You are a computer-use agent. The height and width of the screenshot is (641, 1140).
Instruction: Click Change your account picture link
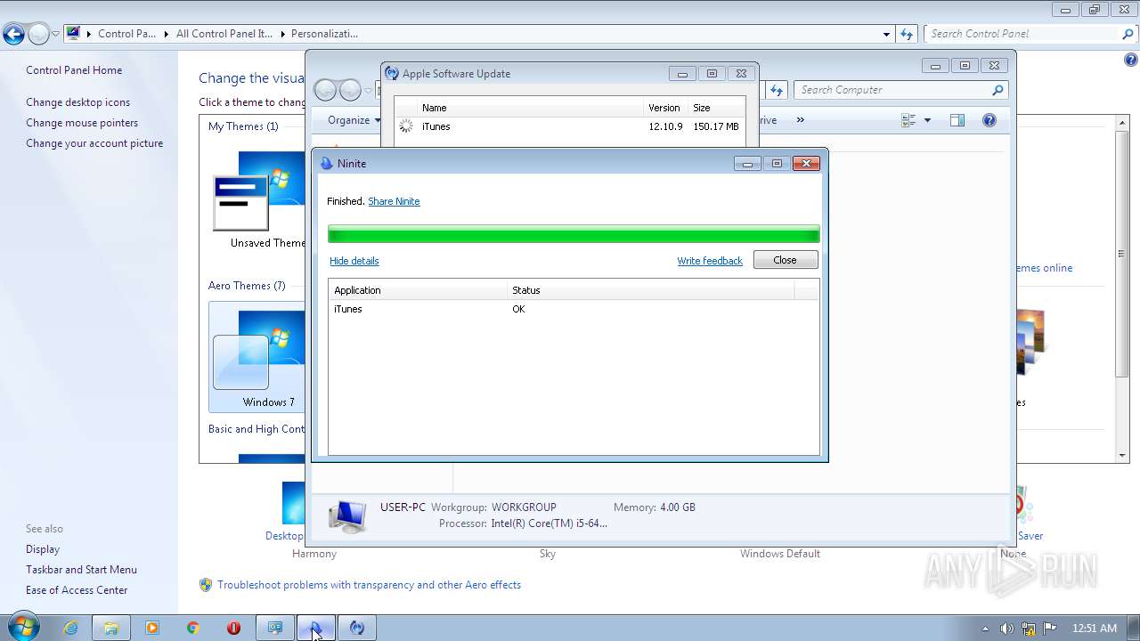pos(94,143)
